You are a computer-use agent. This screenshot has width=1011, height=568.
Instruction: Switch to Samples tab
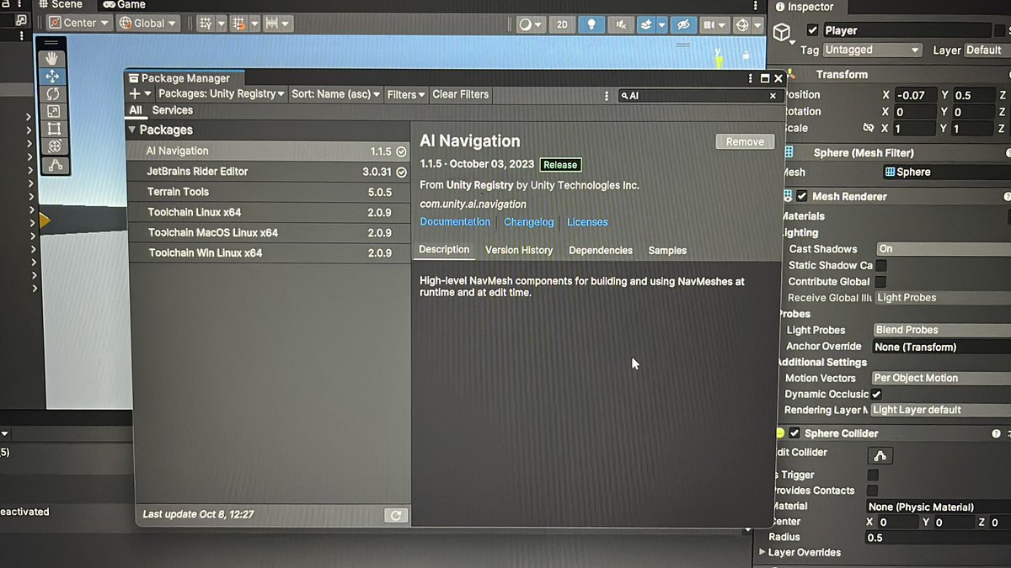coord(667,250)
